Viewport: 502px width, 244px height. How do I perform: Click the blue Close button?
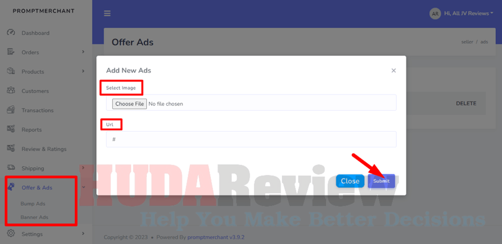point(350,181)
